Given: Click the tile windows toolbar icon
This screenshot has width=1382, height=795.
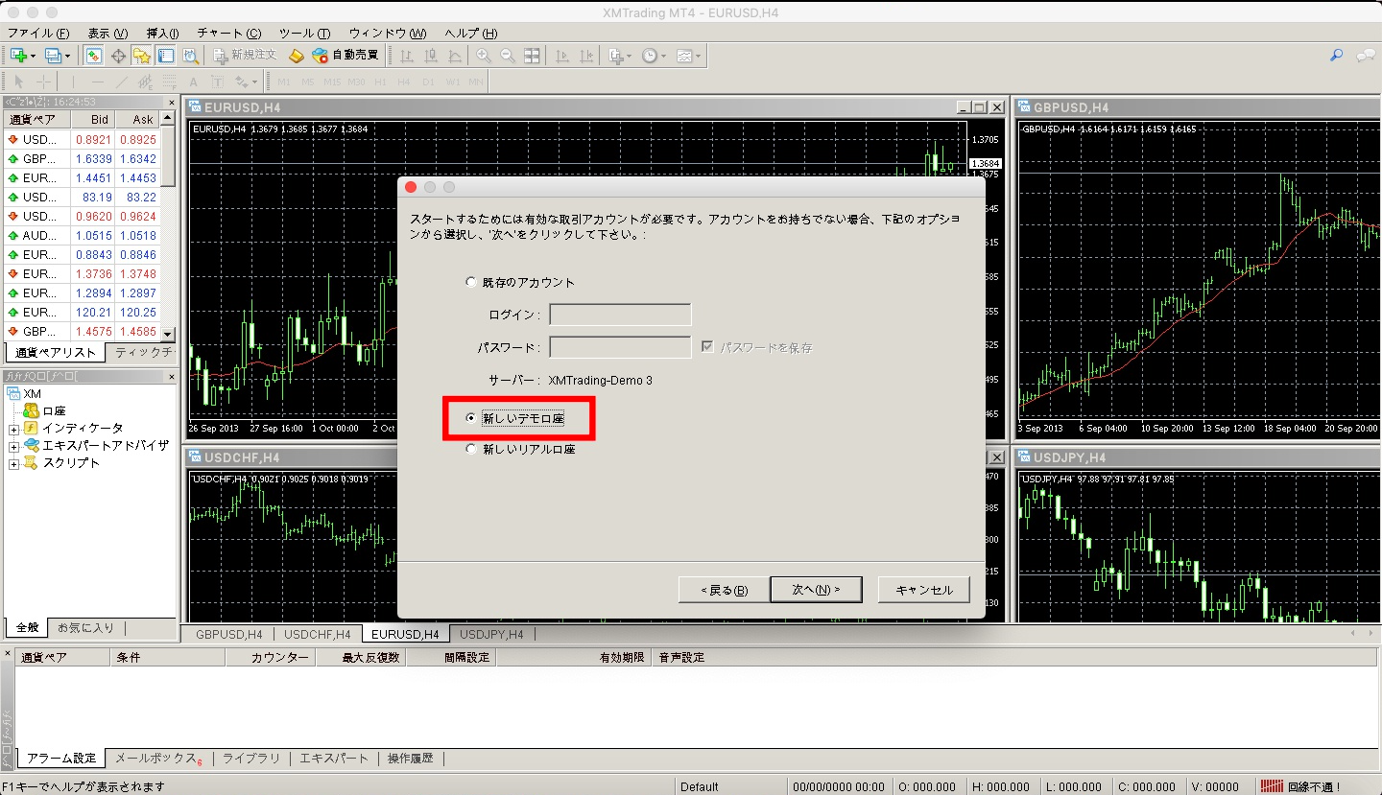Looking at the screenshot, I should [531, 55].
